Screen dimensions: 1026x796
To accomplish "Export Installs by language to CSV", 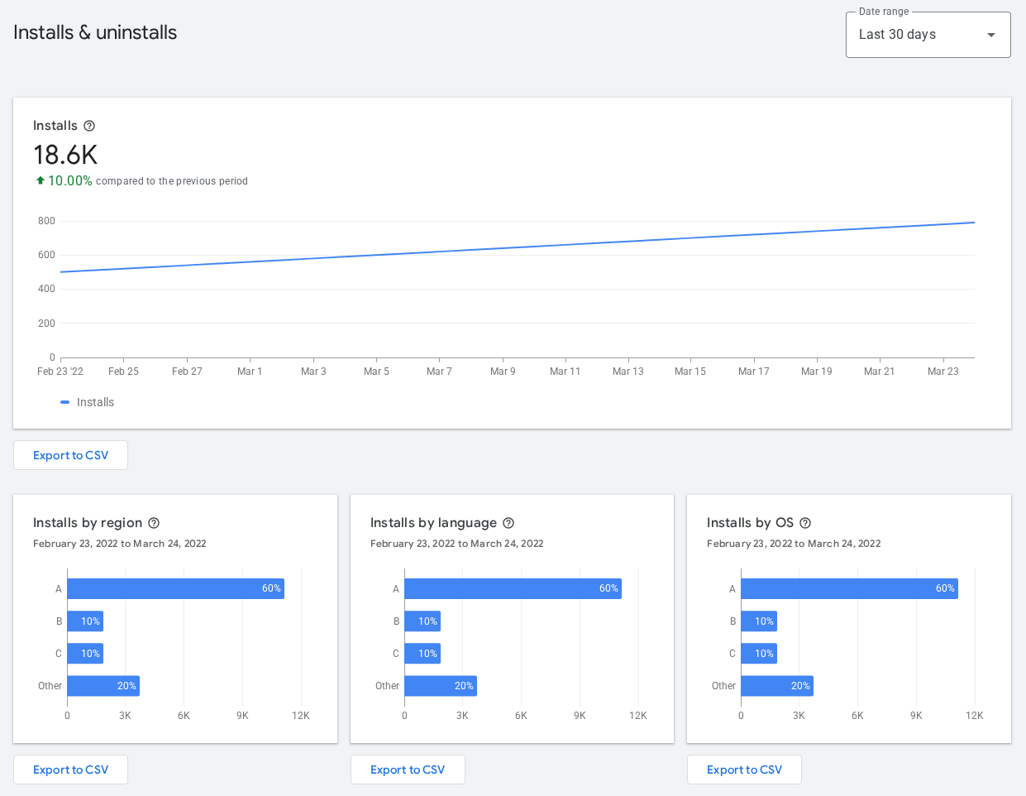I will click(408, 770).
